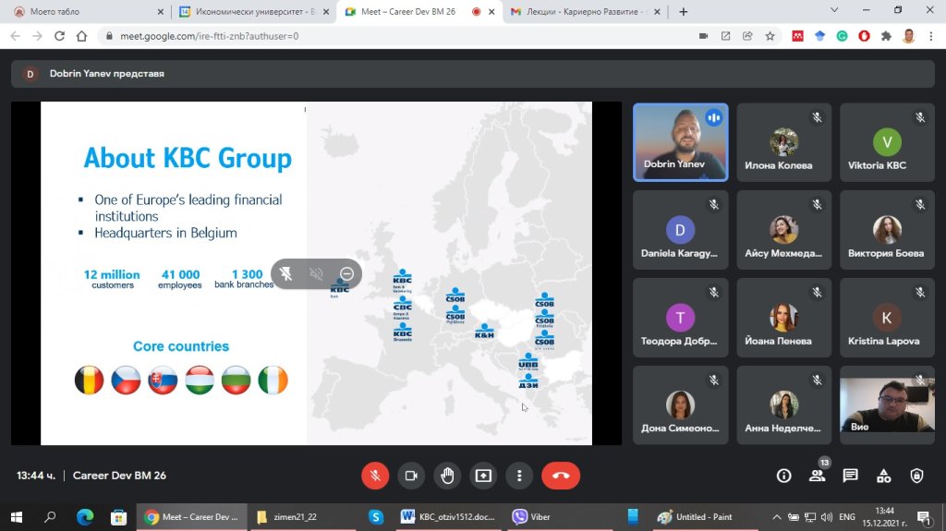Viewport: 946px width, 531px height.
Task: Select Dobrin Yanev video tile
Action: [x=681, y=142]
